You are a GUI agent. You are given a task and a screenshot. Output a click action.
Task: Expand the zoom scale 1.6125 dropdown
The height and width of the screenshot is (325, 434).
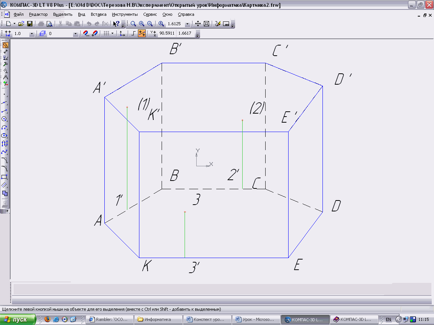(x=187, y=24)
